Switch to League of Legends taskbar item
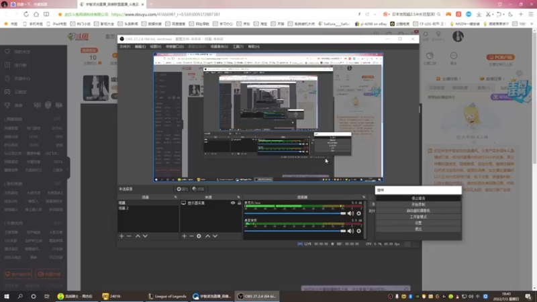This screenshot has height=302, width=537. [x=167, y=296]
